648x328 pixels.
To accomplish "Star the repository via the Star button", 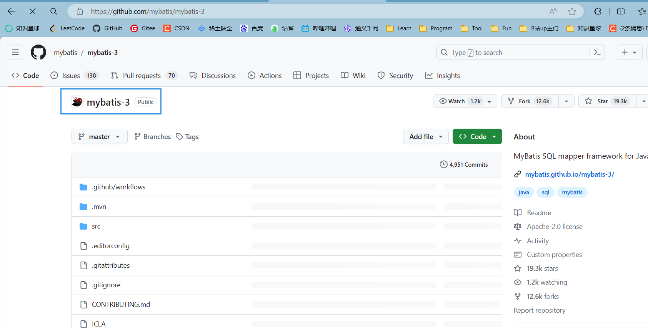I will 607,101.
